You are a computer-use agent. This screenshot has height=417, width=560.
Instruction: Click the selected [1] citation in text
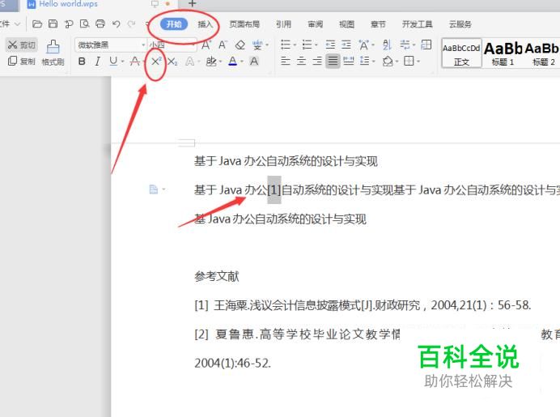pyautogui.click(x=274, y=189)
